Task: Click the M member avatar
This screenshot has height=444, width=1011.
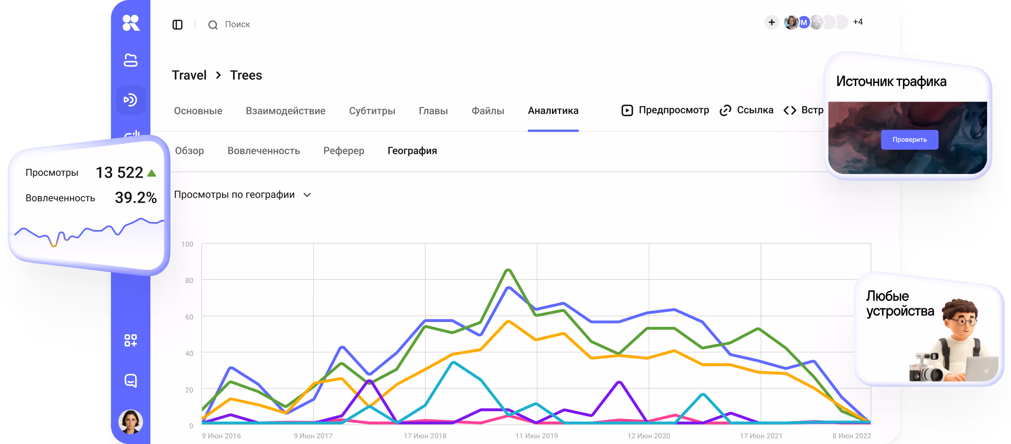Action: coord(803,23)
